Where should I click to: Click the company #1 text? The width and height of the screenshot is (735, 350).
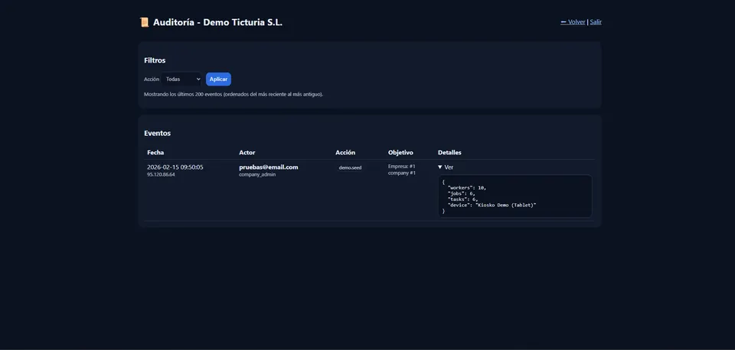click(x=402, y=173)
